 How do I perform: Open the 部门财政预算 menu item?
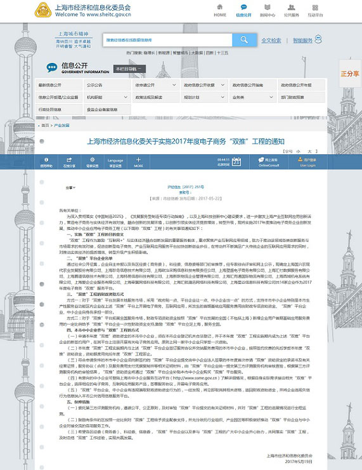(302, 97)
